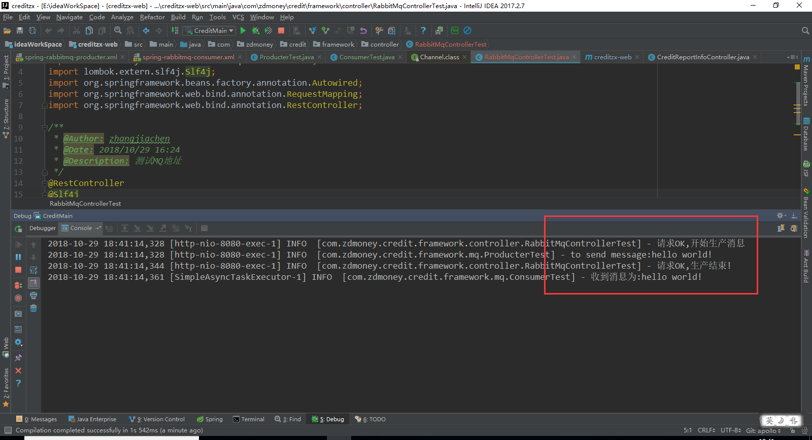The width and height of the screenshot is (812, 440).
Task: Toggle scroll to the end in the console
Action: pyautogui.click(x=33, y=283)
